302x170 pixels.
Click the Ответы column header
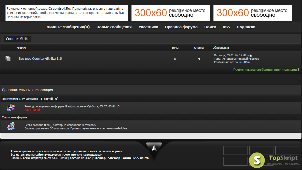pyautogui.click(x=199, y=48)
